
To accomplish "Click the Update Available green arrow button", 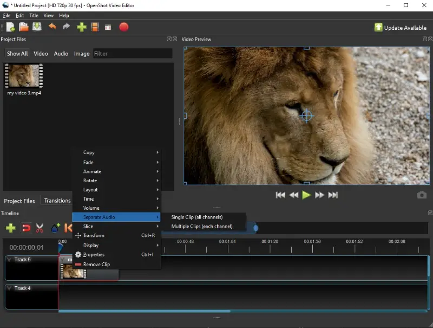I will click(400, 28).
